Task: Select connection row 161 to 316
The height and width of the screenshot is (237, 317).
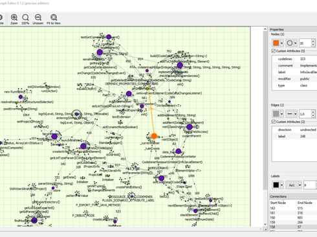Action: pos(293,213)
